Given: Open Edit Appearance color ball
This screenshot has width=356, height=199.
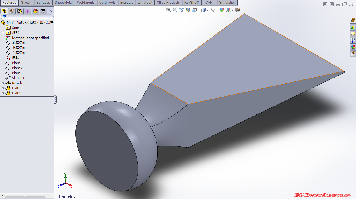Looking at the screenshot, I should 222,10.
